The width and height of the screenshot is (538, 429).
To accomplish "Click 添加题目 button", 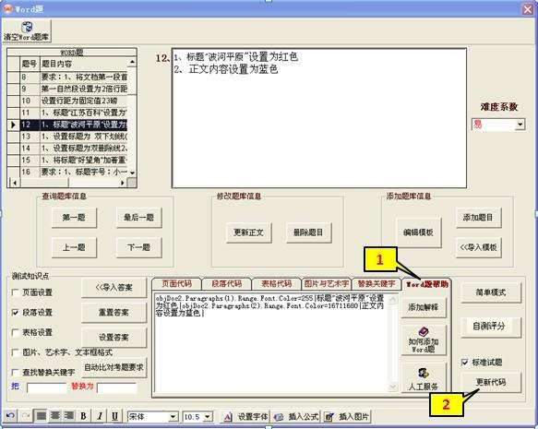I will (x=478, y=218).
